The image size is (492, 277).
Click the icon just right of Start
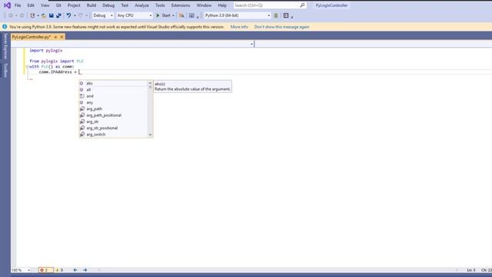pyautogui.click(x=181, y=15)
